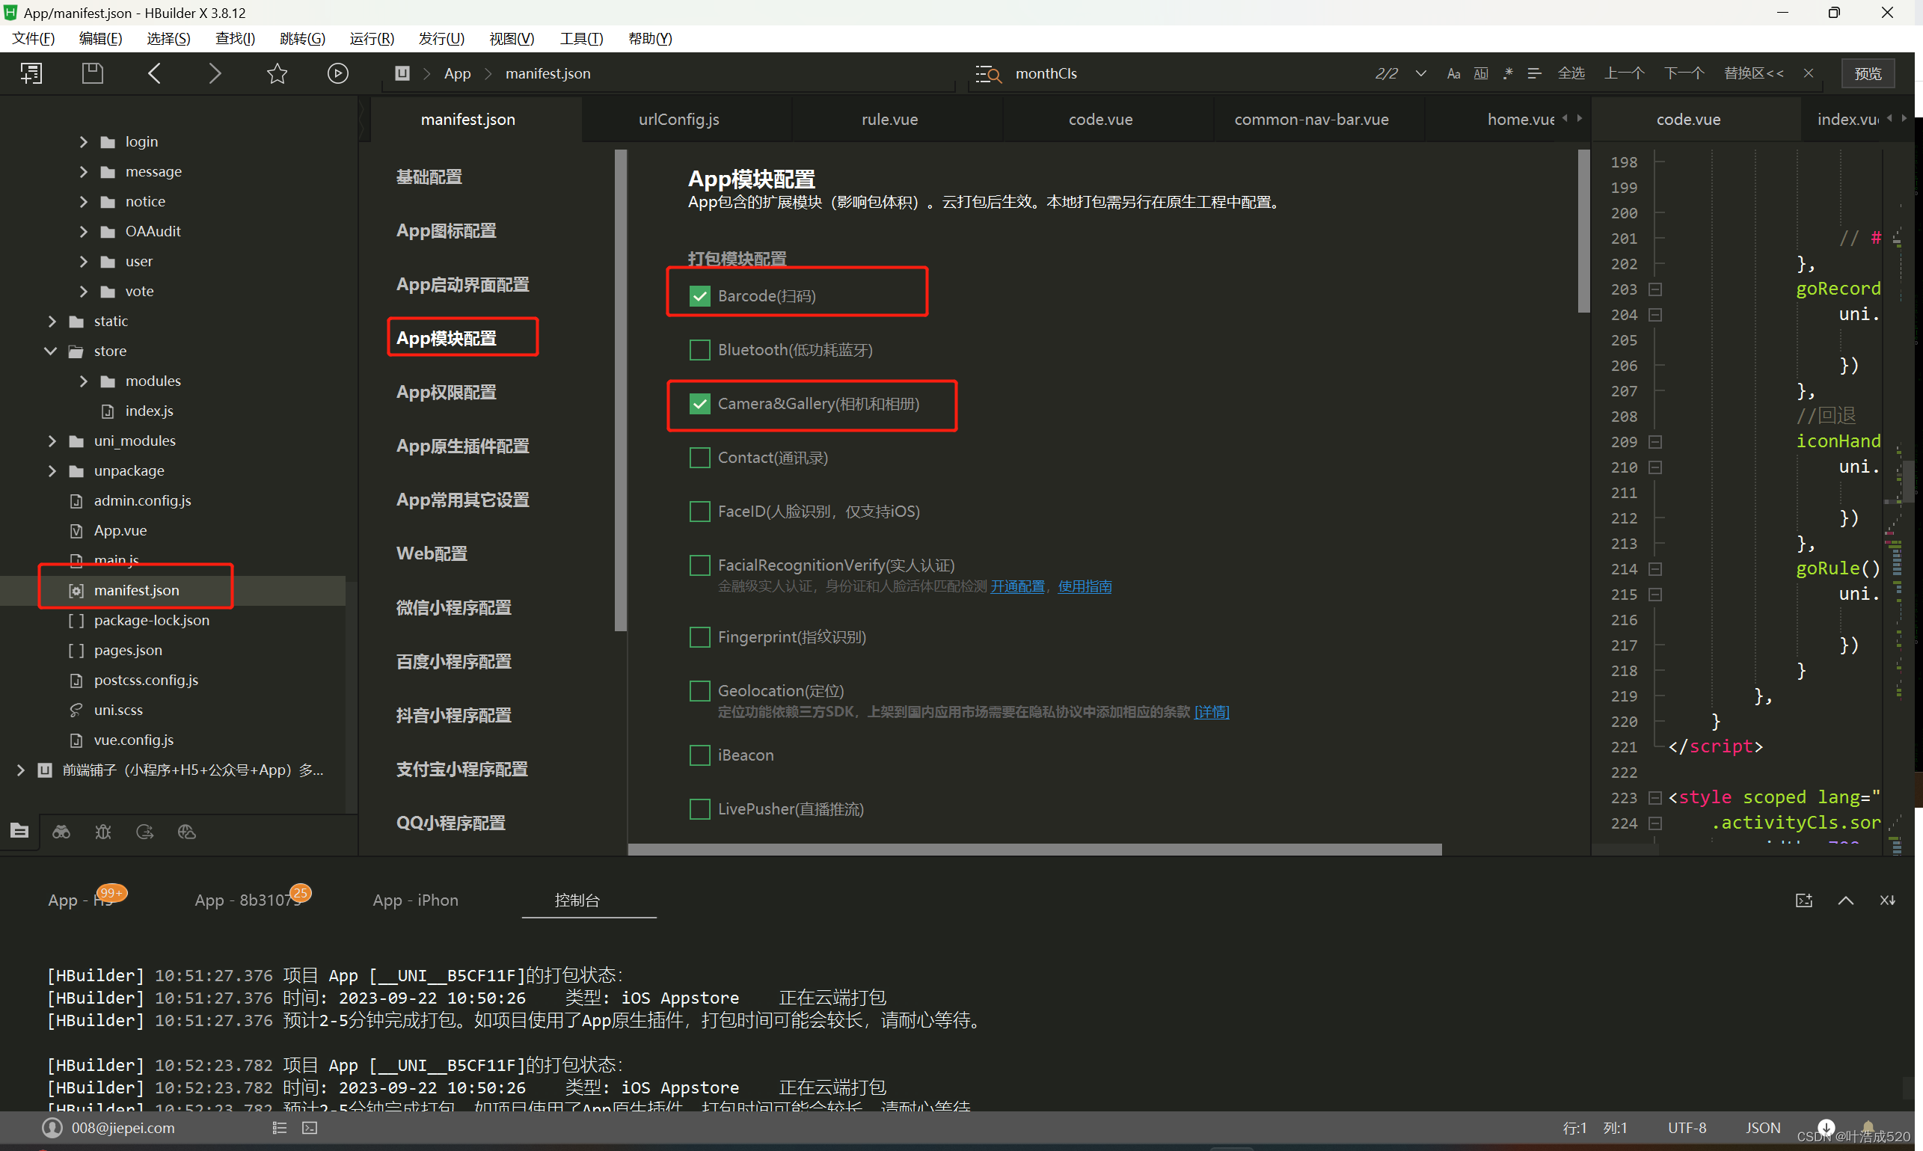The image size is (1923, 1151).
Task: Switch to the rule.vue tab
Action: tap(891, 120)
